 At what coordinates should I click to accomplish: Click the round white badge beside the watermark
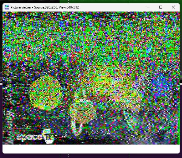[x=48, y=136]
